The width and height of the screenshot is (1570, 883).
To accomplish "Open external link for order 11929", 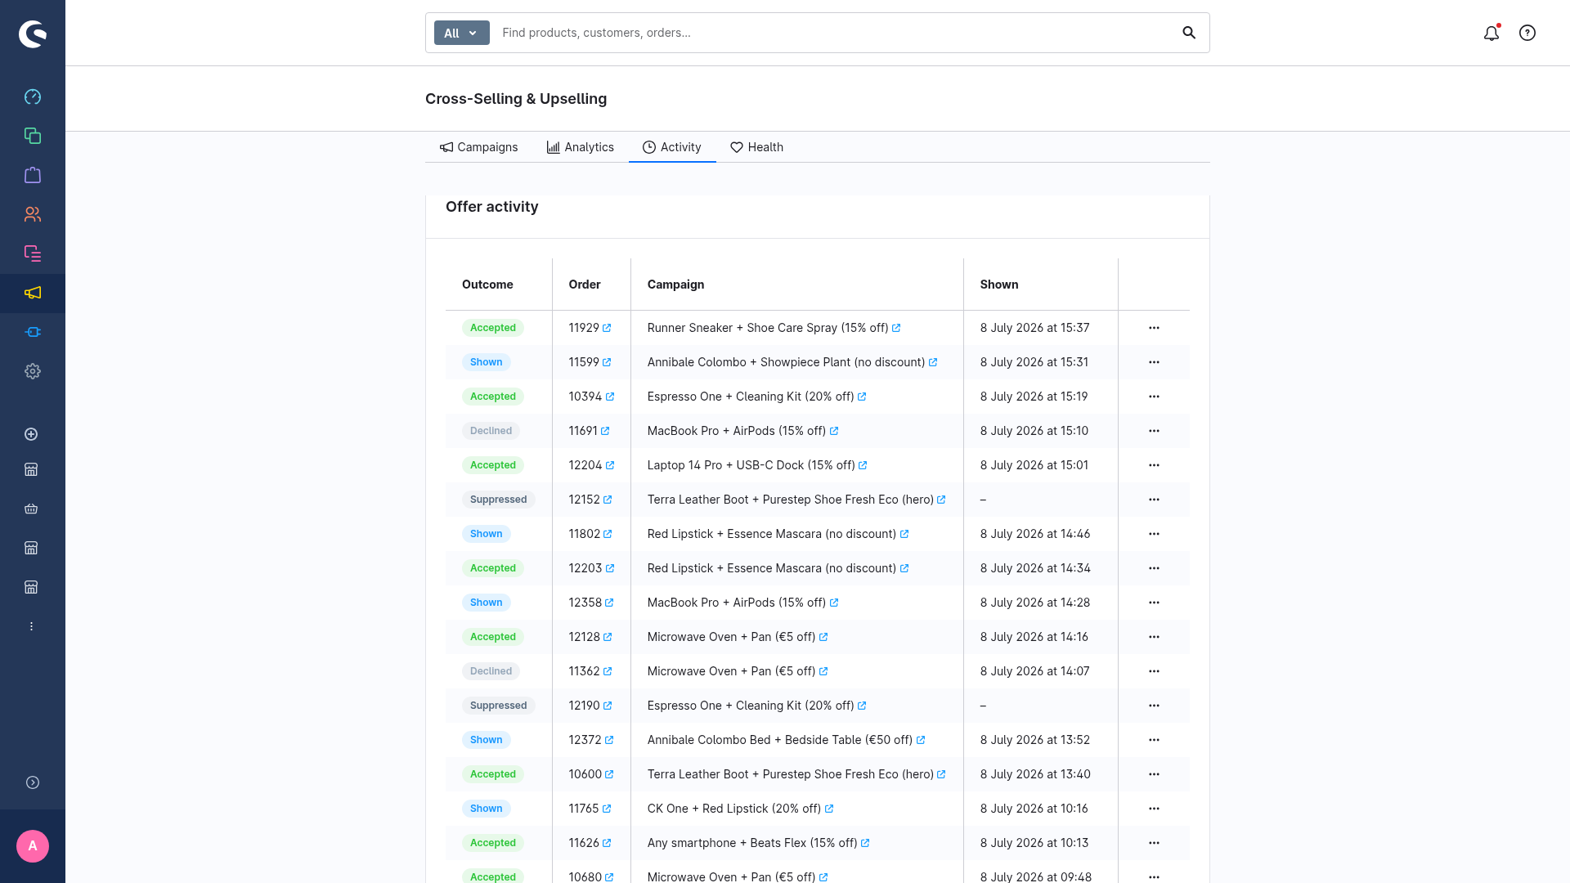I will [x=607, y=328].
